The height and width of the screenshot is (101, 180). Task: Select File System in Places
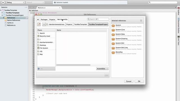46,48
